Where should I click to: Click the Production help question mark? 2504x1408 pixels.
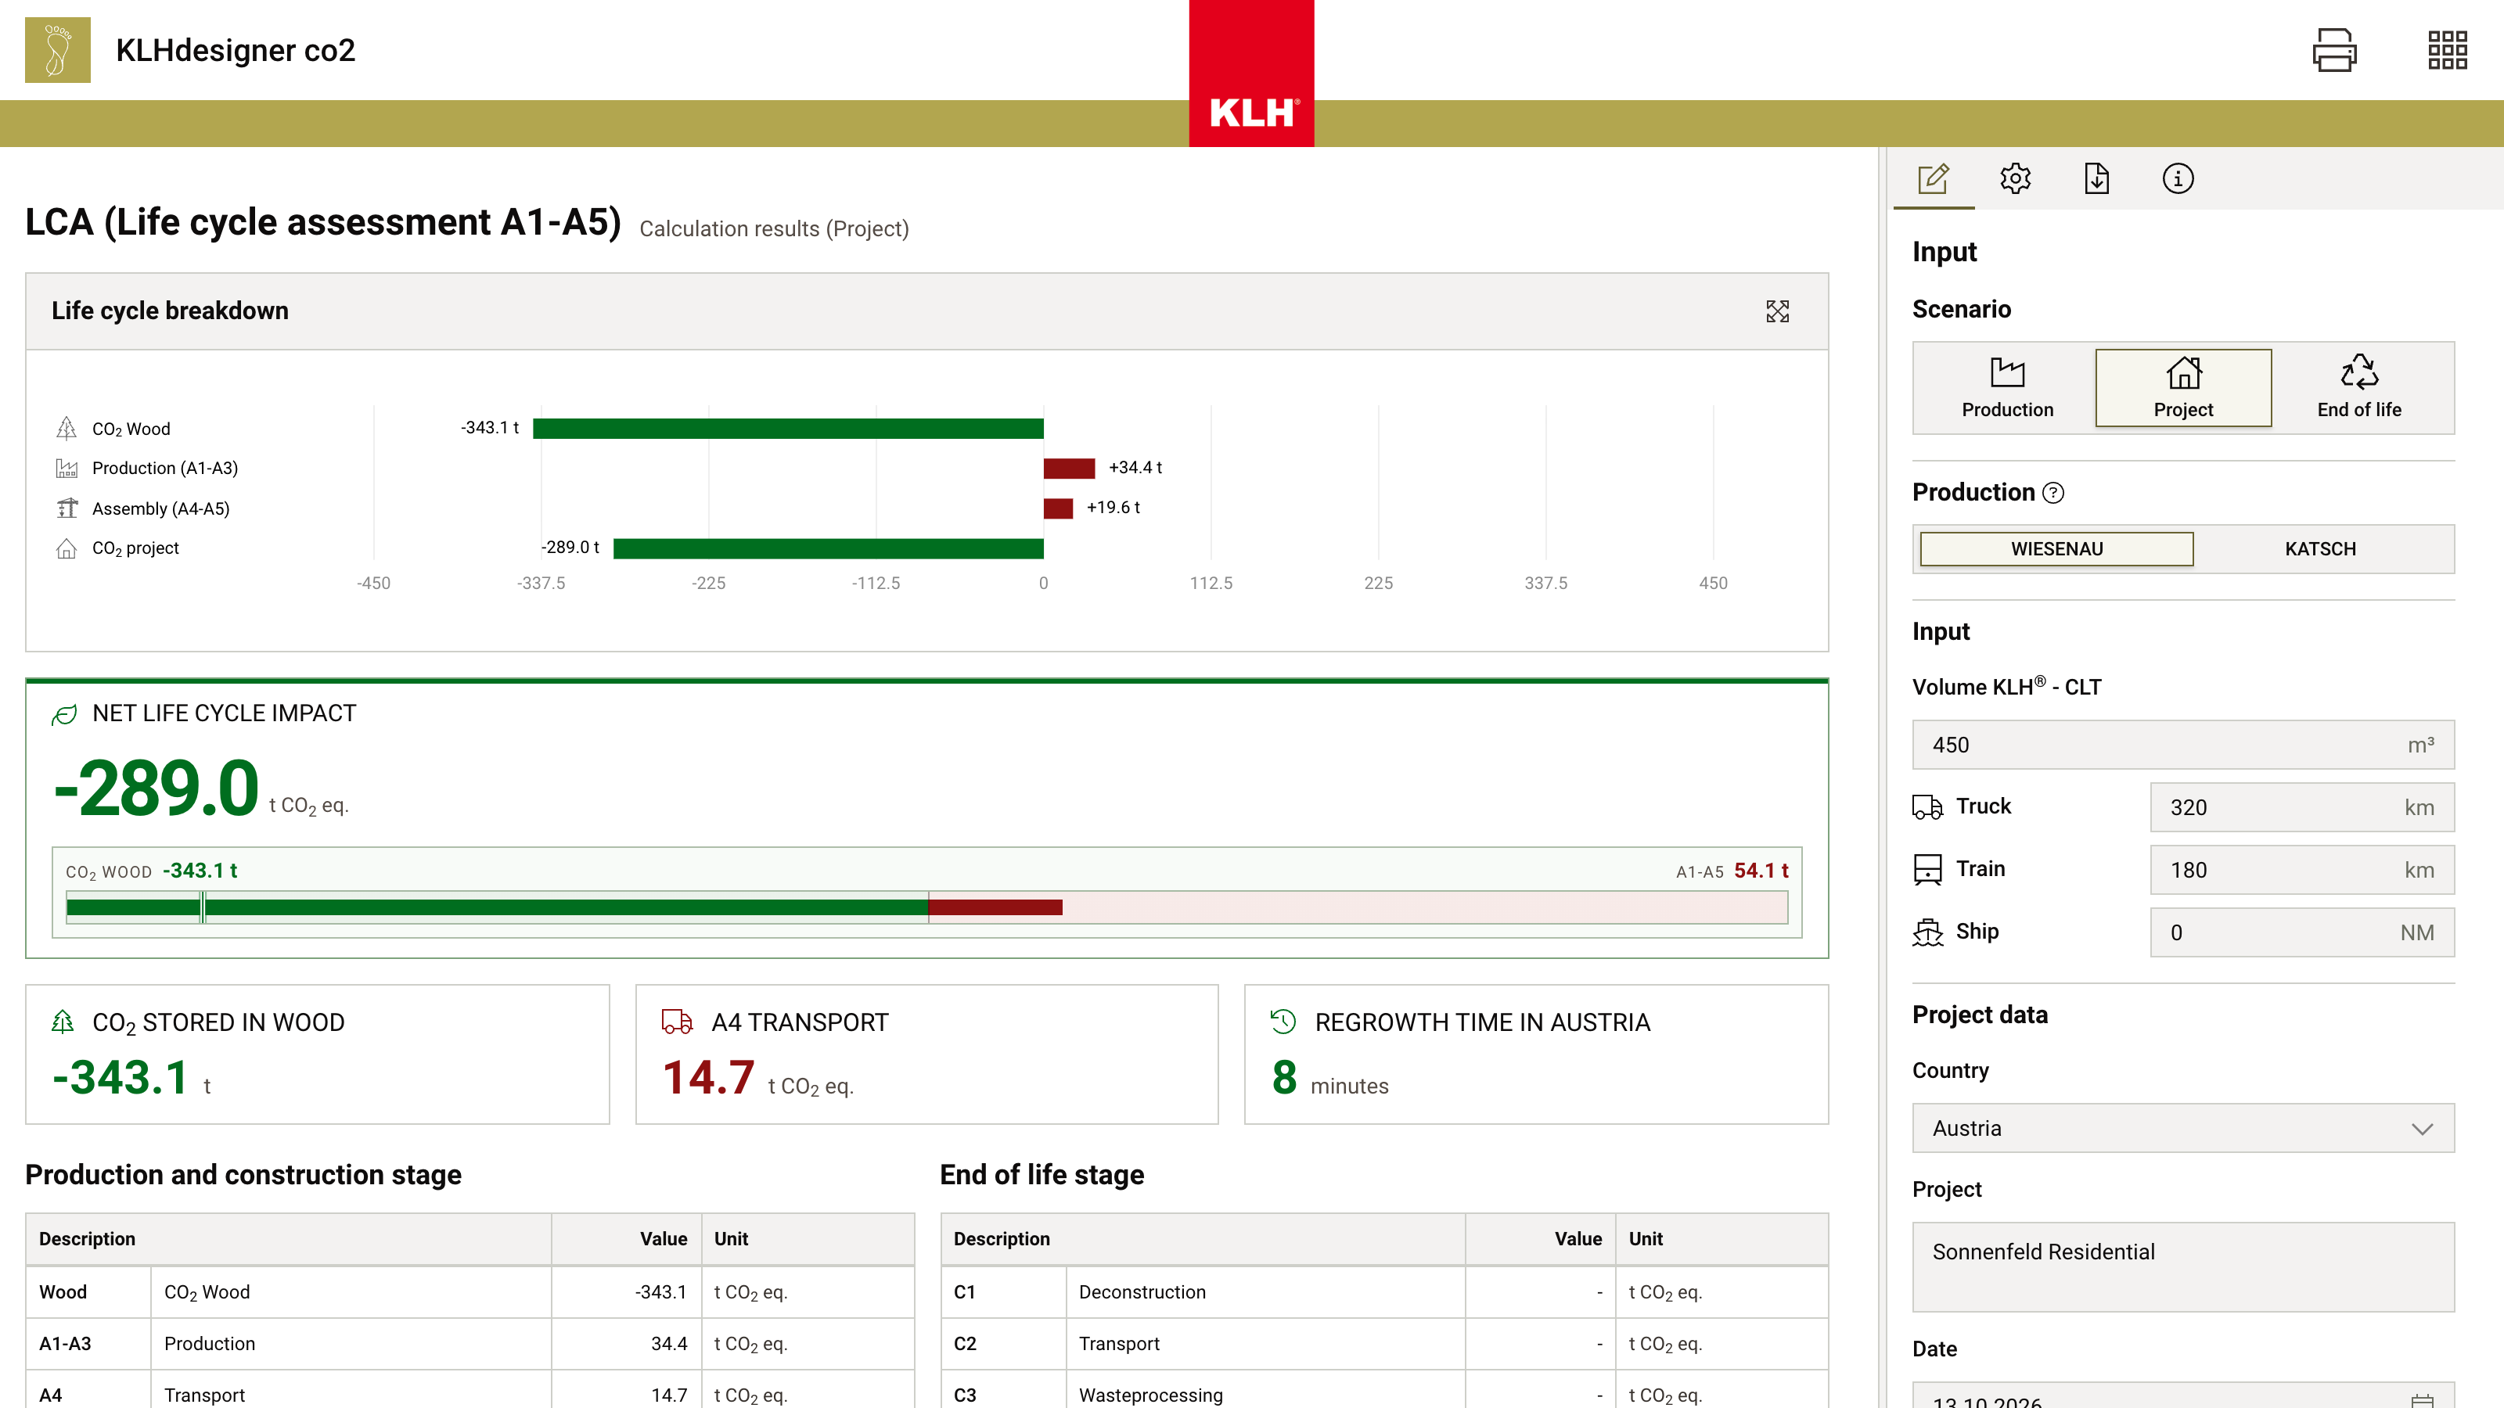point(2053,493)
